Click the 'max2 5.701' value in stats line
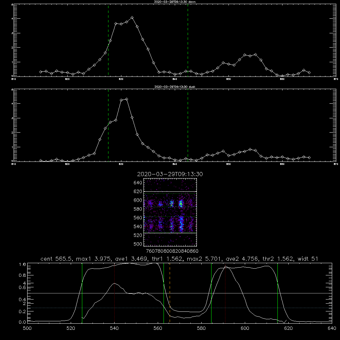 204,259
